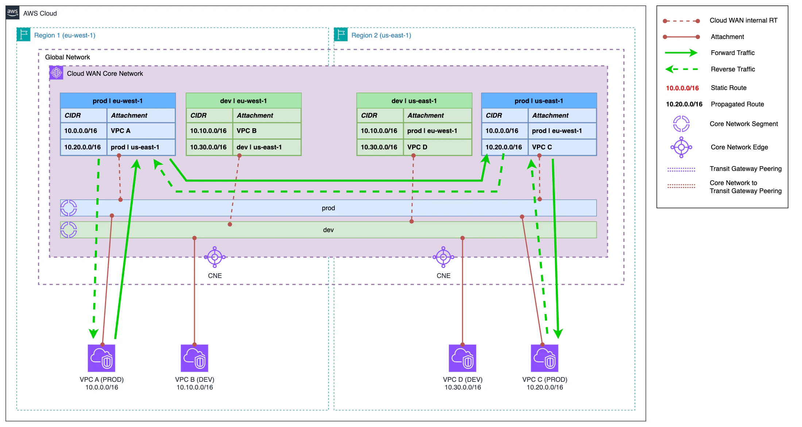Viewport: 802px width, 427px height.
Task: Select the VPC B (DEV) icon
Action: point(194,358)
